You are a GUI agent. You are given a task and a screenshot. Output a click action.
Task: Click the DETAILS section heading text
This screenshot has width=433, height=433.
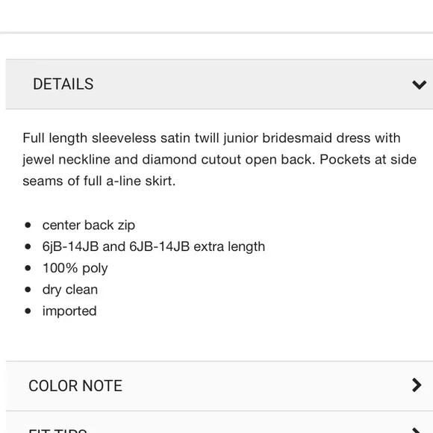(x=63, y=84)
